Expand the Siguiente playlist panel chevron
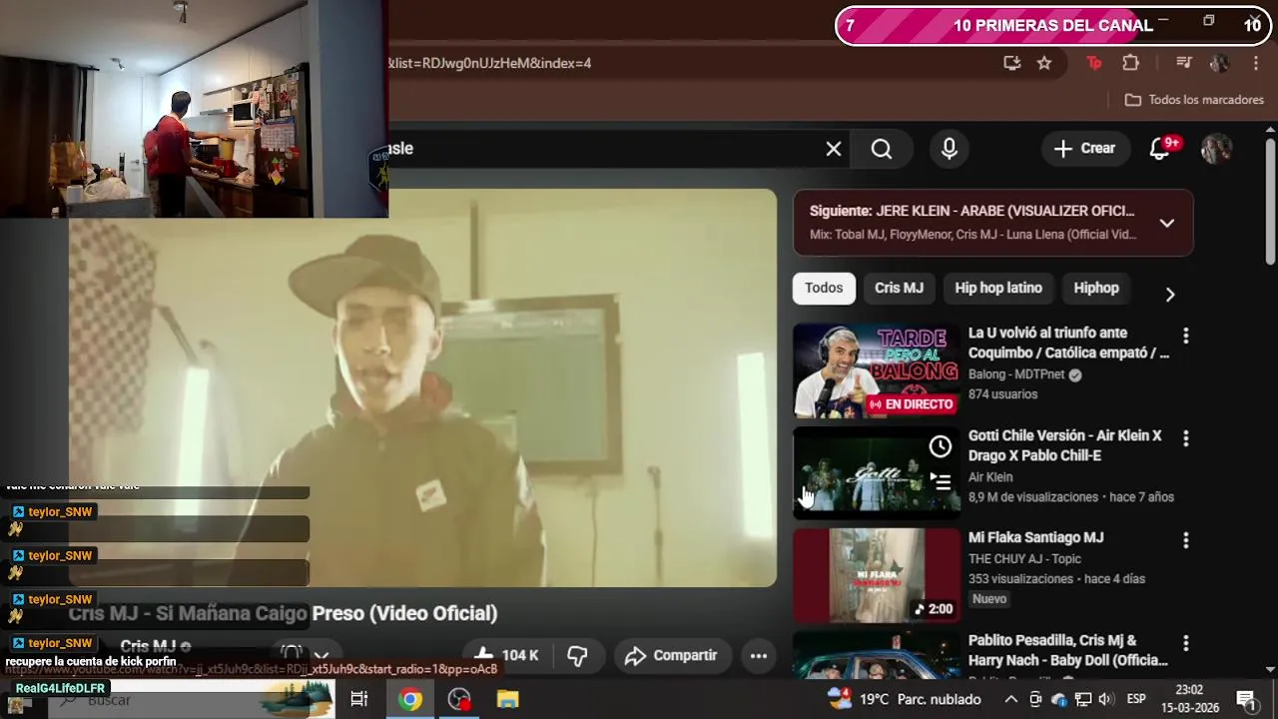This screenshot has width=1278, height=719. click(1167, 223)
